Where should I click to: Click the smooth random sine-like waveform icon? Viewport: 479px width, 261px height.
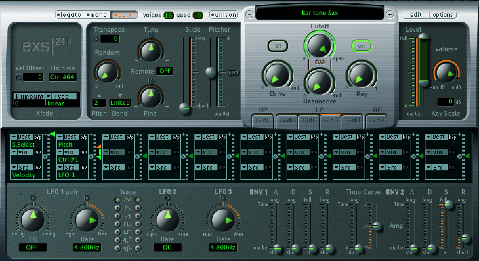click(x=127, y=248)
